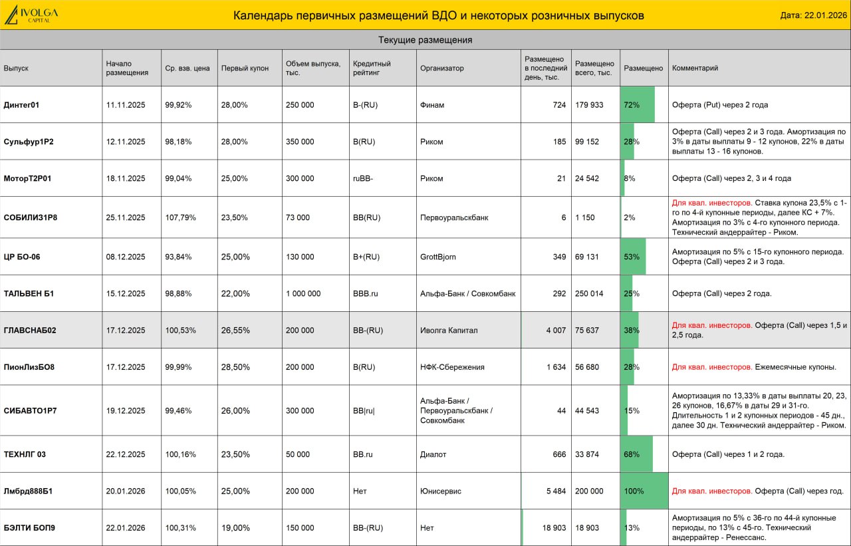Click the "Начало размещения" column header
The width and height of the screenshot is (851, 546).
click(x=127, y=68)
